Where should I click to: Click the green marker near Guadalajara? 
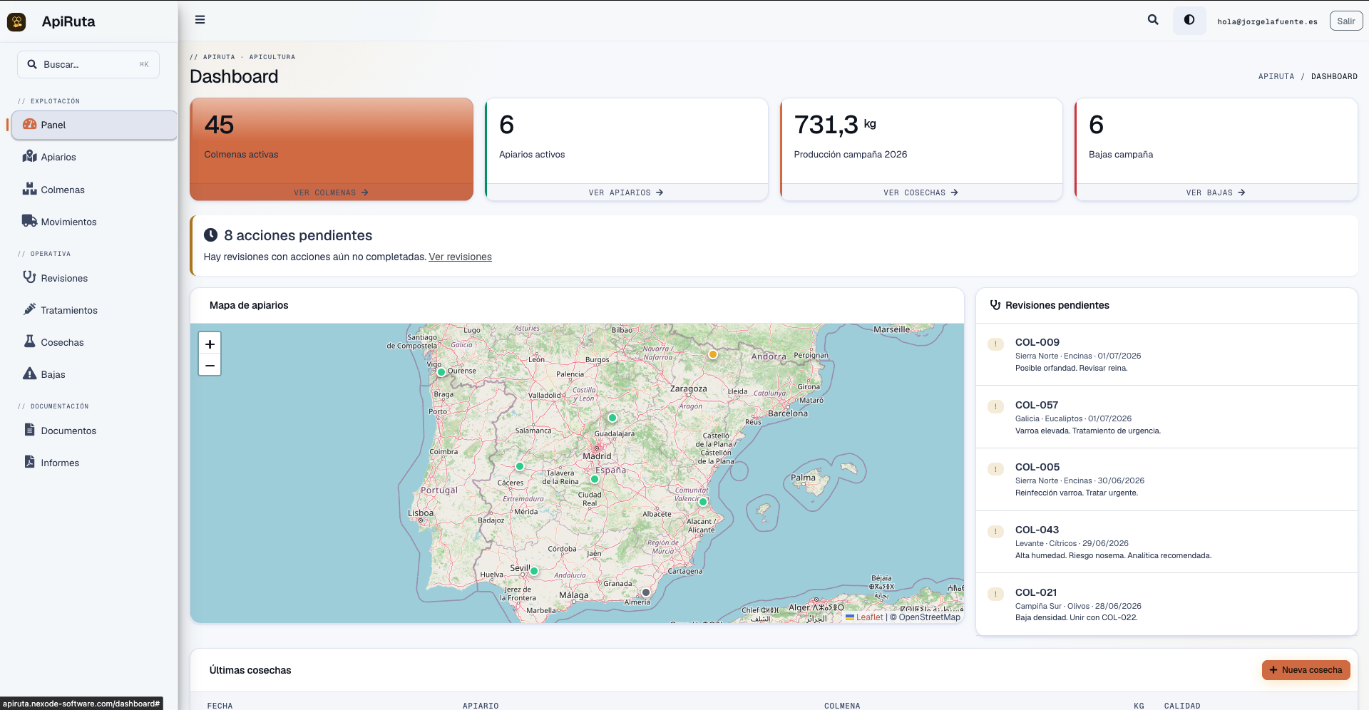612,418
